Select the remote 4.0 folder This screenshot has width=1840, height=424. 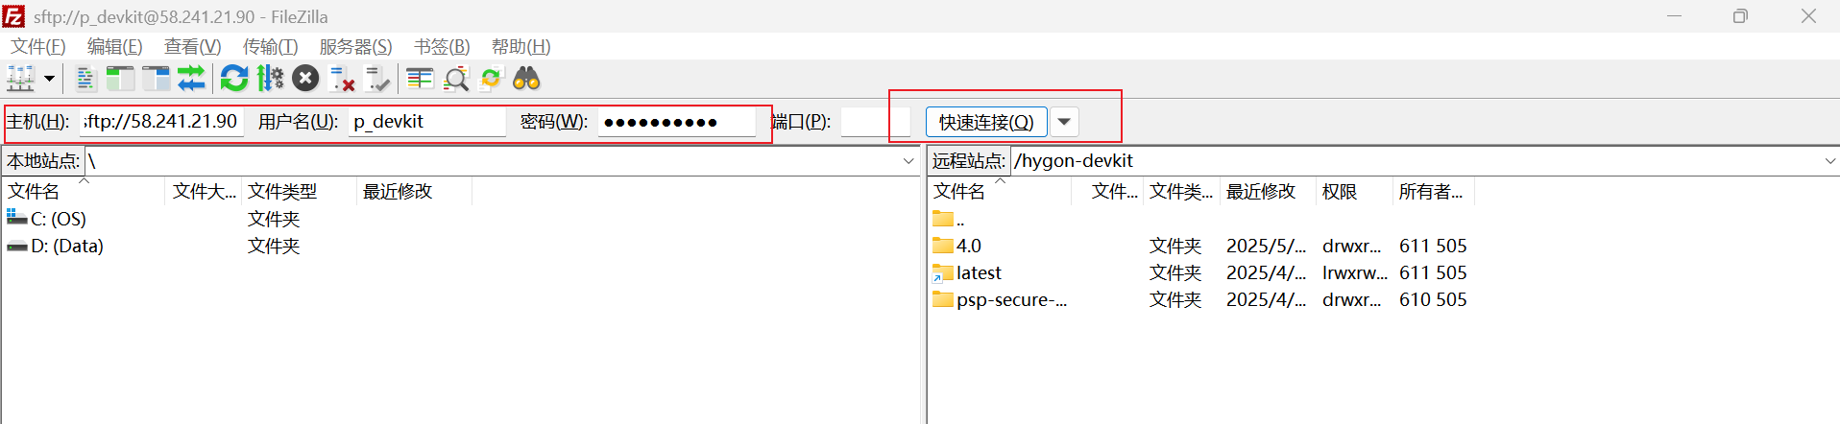coord(957,246)
